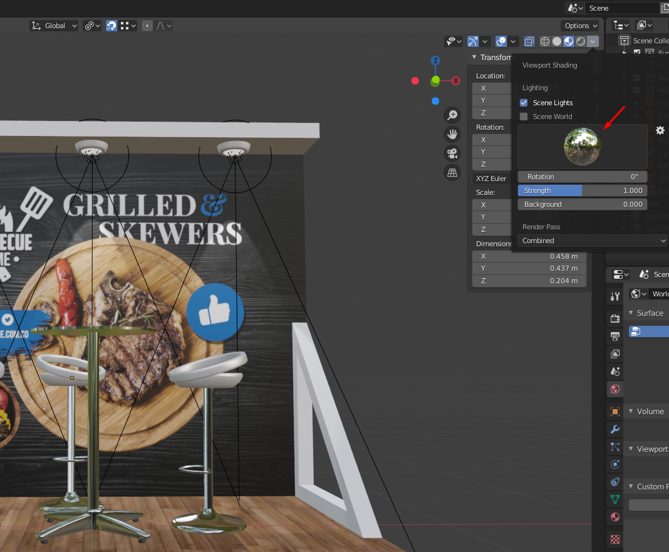
Task: Open the Physics properties tab
Action: [615, 464]
